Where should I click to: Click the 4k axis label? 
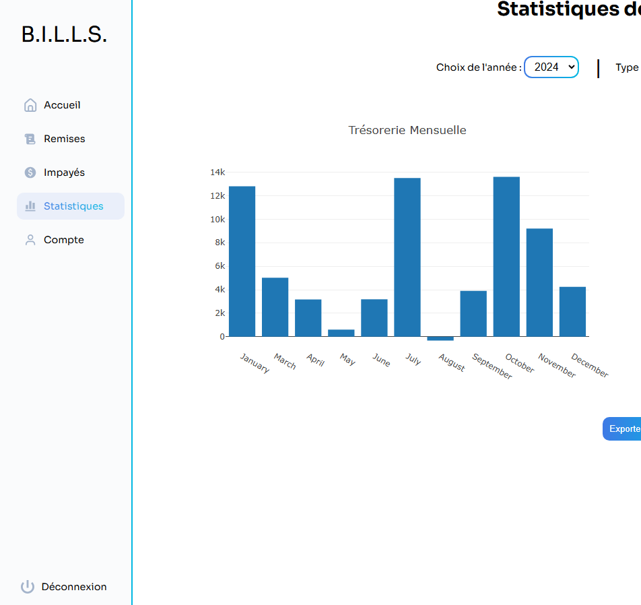(x=220, y=290)
